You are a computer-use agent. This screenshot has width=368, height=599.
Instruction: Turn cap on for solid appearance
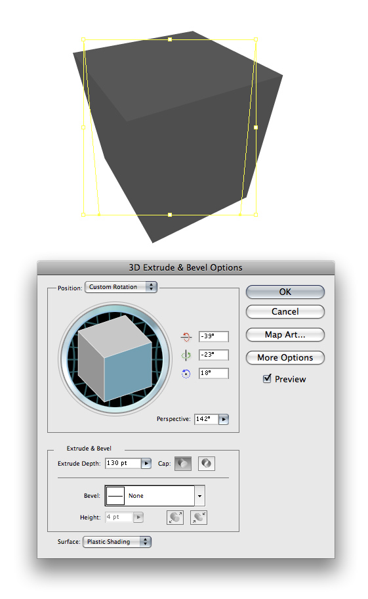pos(183,464)
